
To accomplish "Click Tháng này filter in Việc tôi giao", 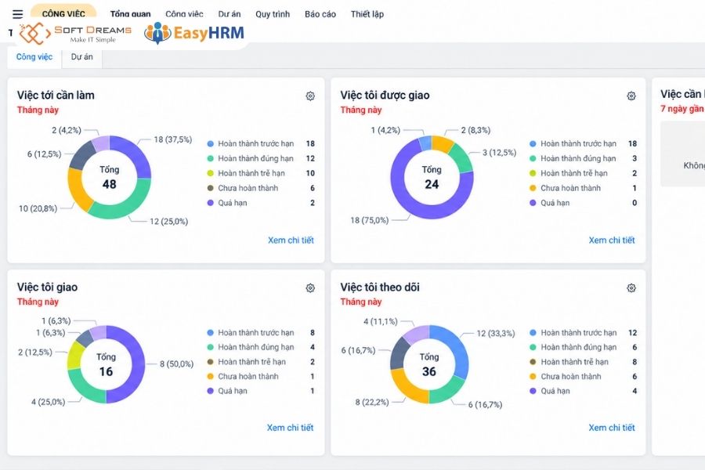I will pyautogui.click(x=38, y=302).
